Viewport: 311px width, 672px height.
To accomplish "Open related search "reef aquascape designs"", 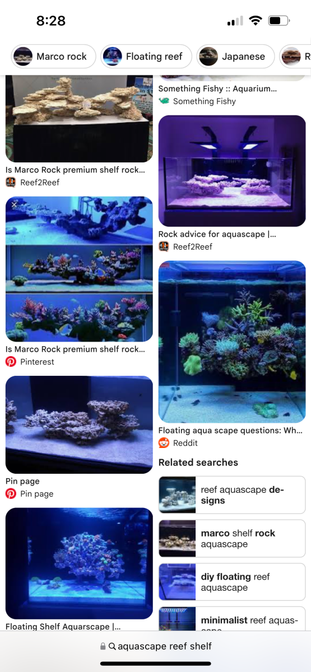I will [232, 495].
